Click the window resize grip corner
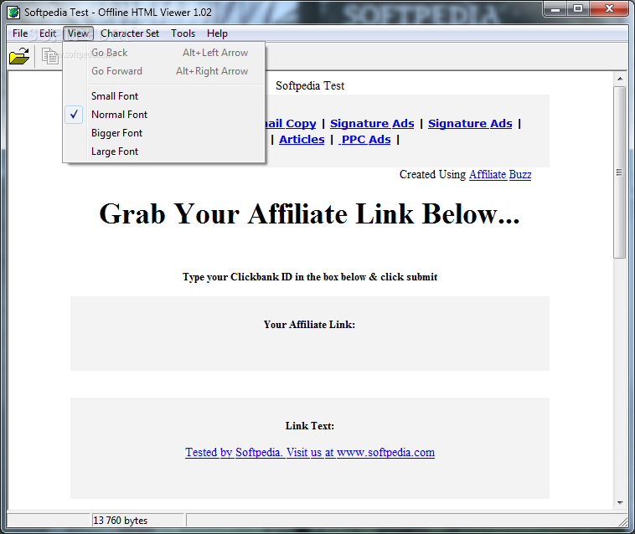The width and height of the screenshot is (635, 534). point(623,522)
